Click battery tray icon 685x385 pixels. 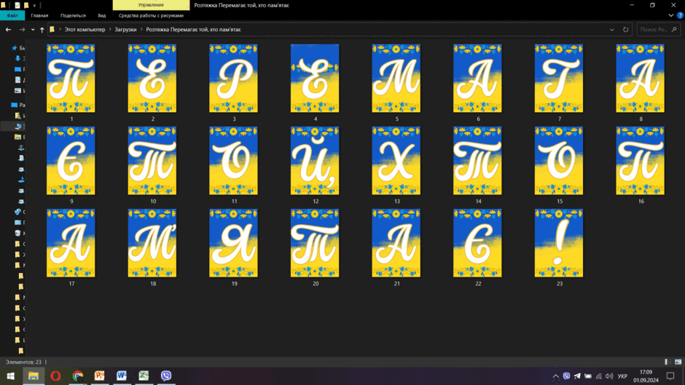pyautogui.click(x=588, y=376)
